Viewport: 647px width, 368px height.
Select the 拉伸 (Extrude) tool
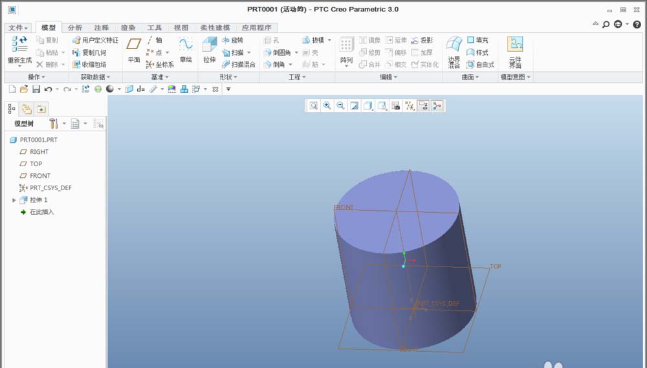pyautogui.click(x=210, y=50)
